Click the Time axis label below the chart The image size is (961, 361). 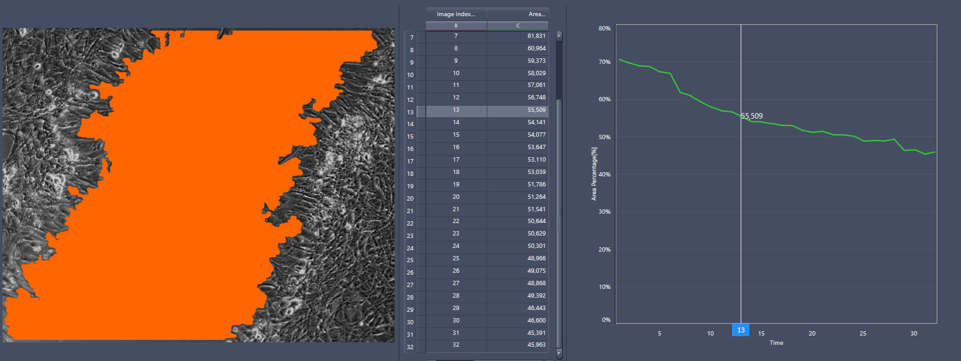click(776, 343)
